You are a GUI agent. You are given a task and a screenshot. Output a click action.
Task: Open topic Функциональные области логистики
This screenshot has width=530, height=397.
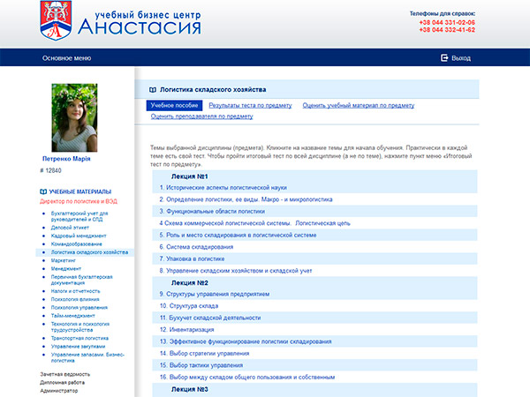[214, 212]
